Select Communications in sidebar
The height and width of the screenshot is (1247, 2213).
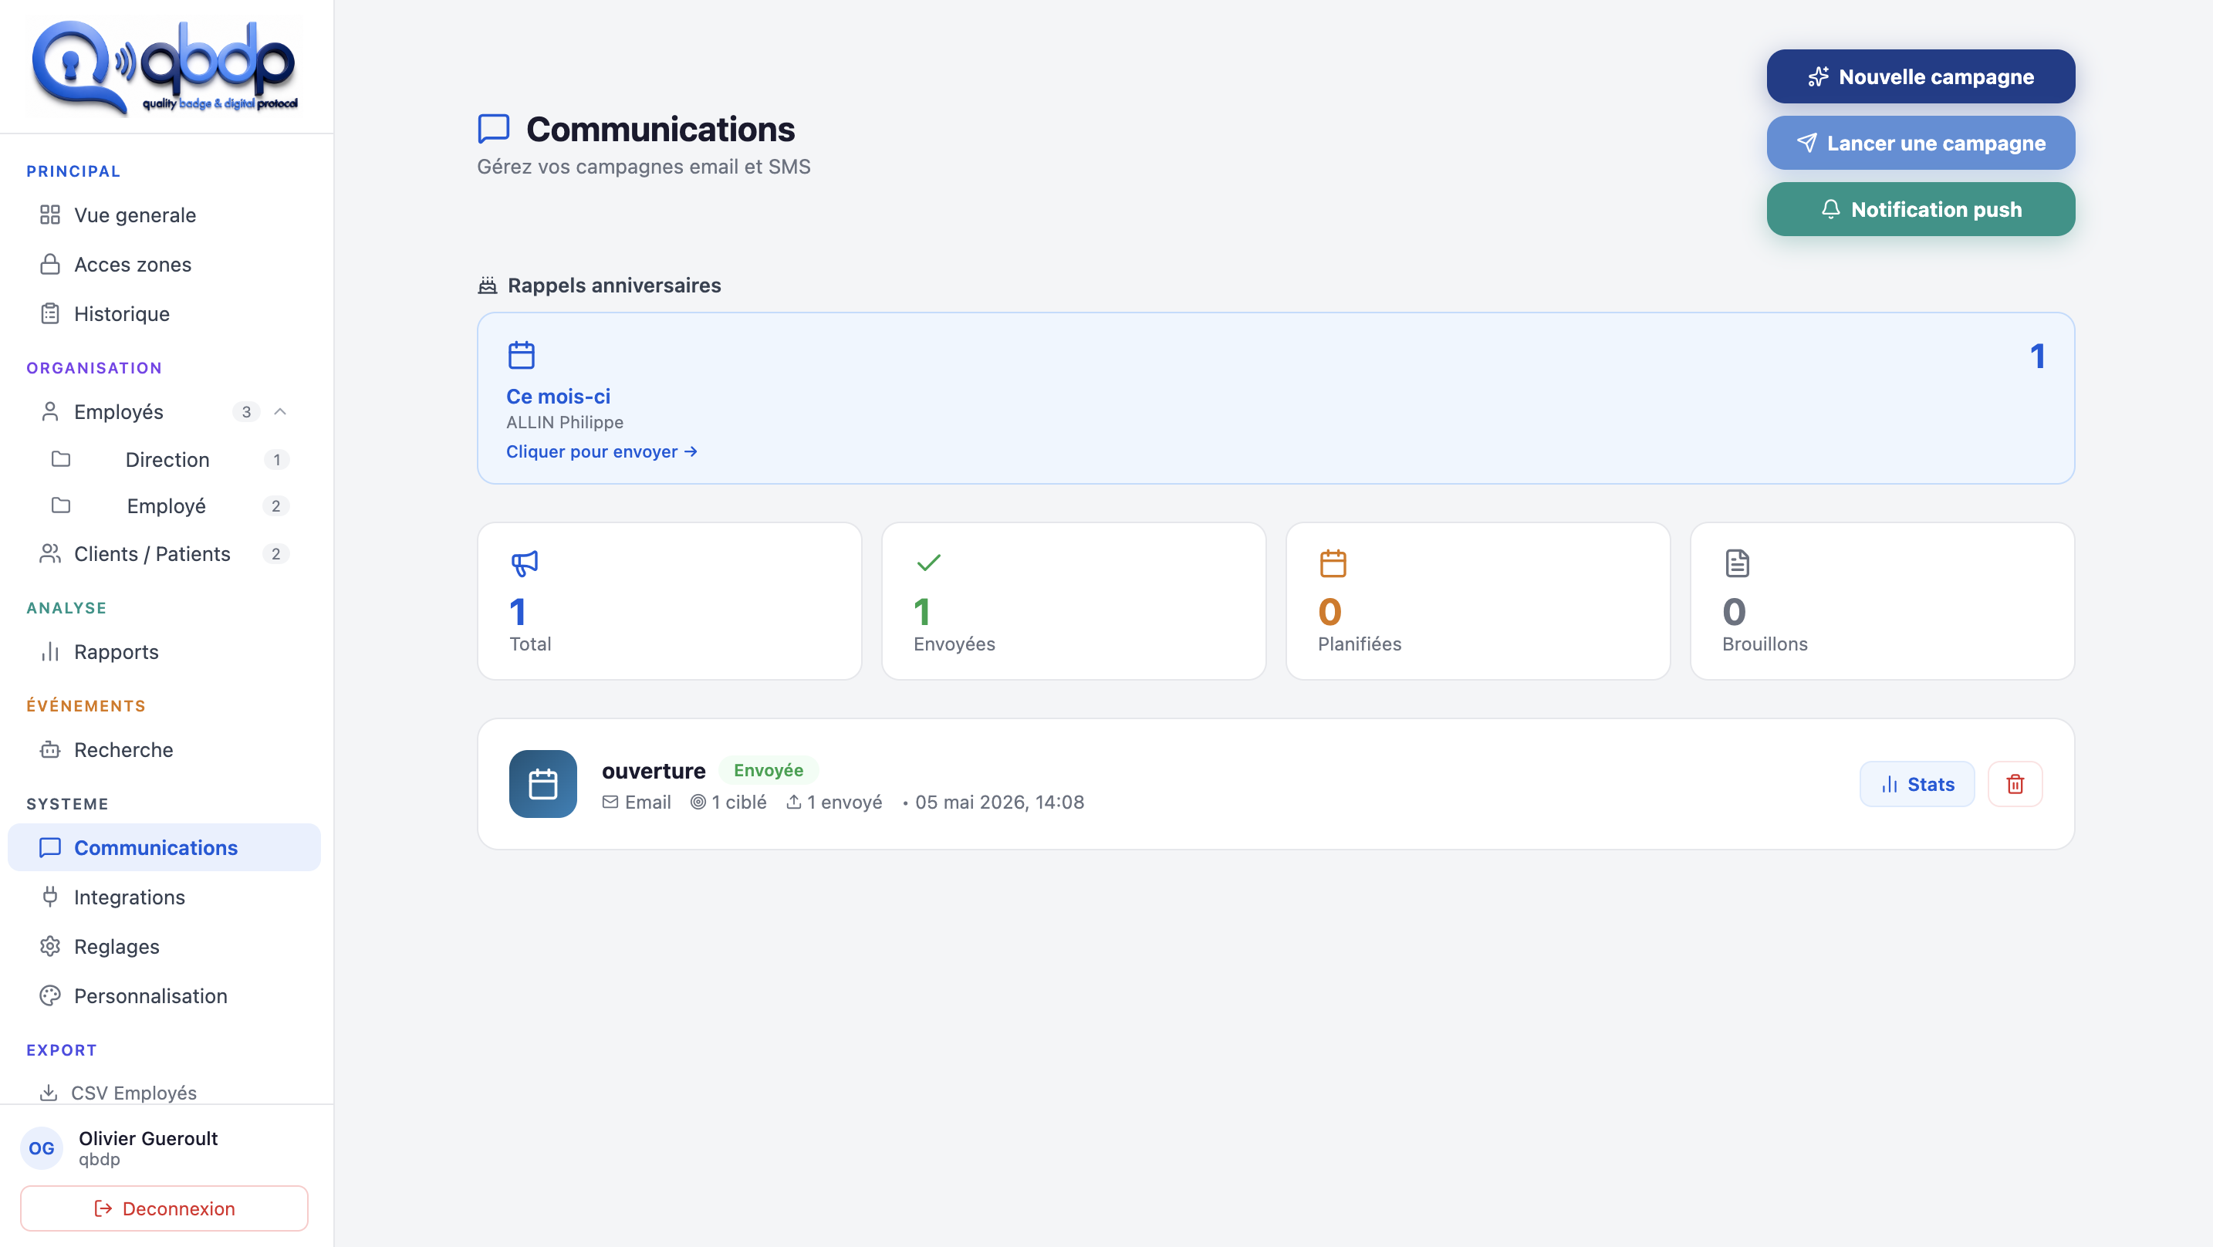[164, 847]
